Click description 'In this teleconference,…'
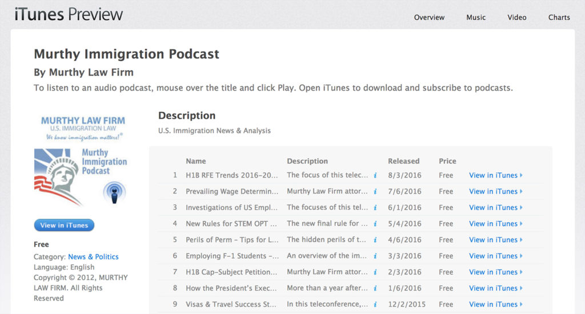Image resolution: width=585 pixels, height=314 pixels. 327,304
